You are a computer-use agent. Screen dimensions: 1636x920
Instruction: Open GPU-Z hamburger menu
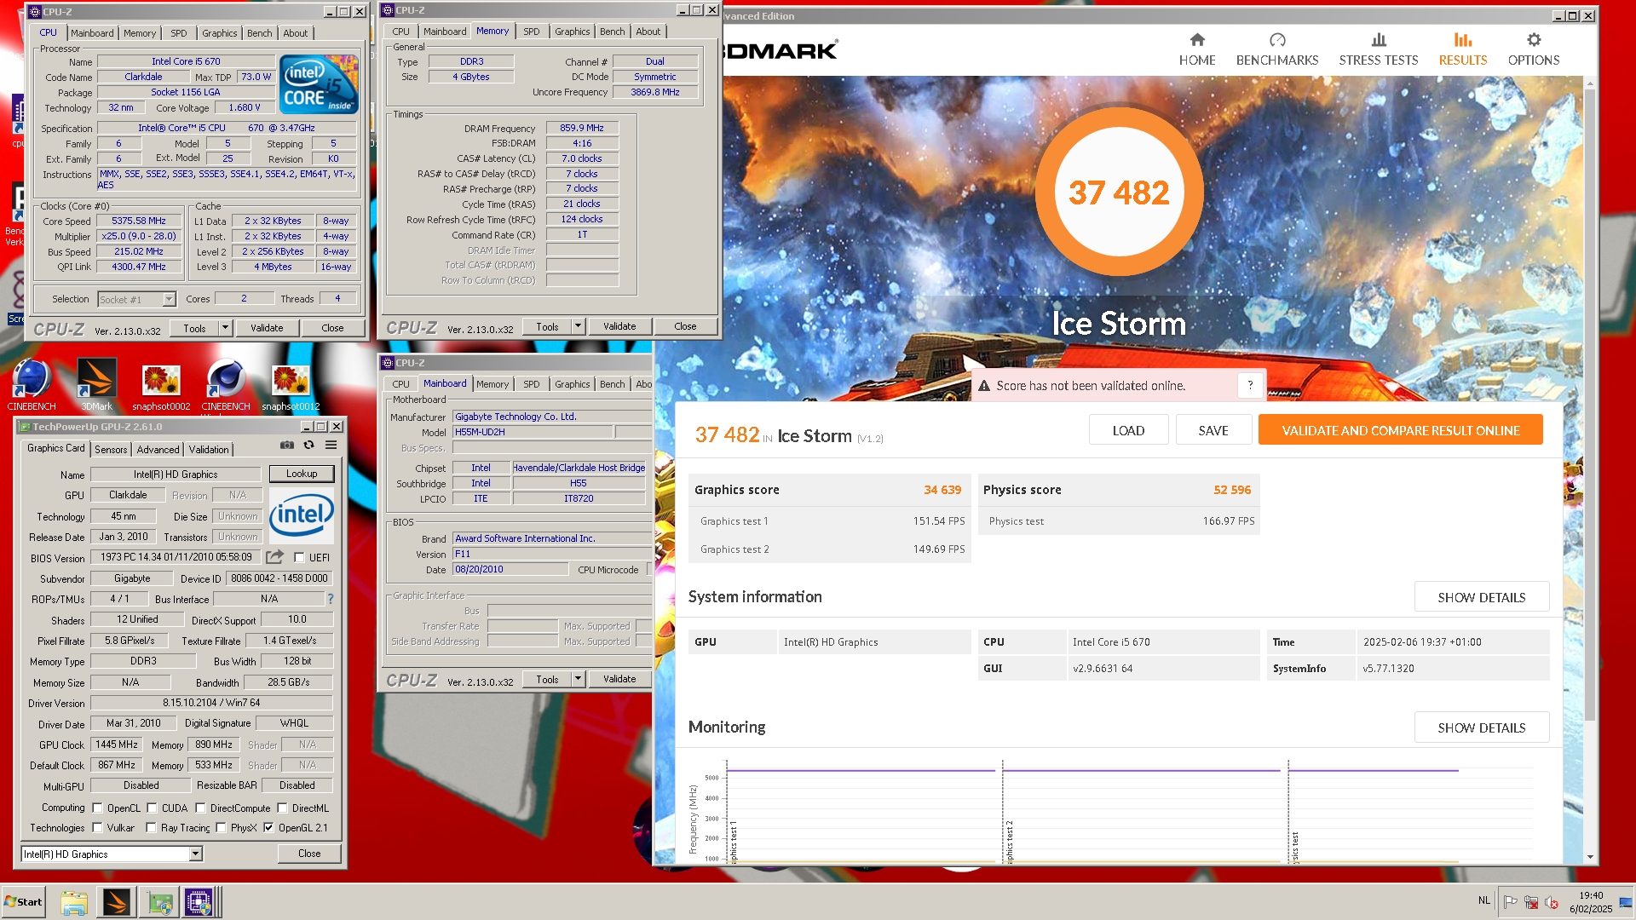[331, 446]
